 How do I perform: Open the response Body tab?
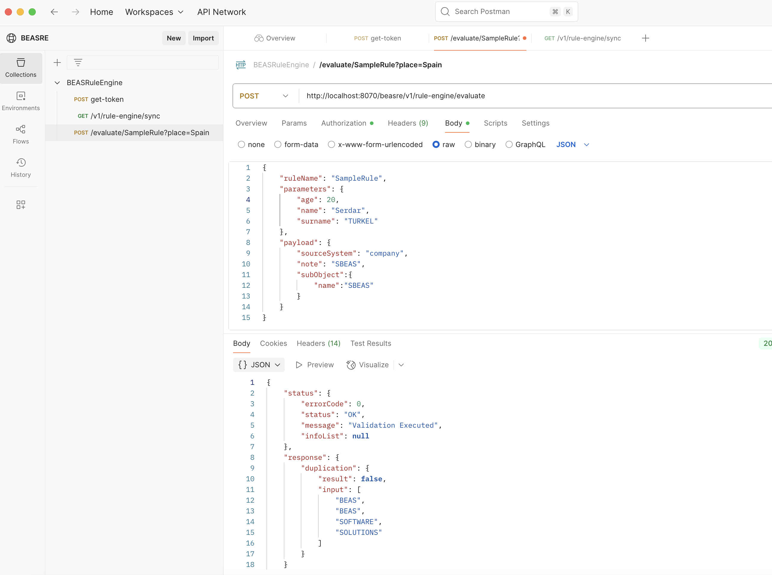click(241, 343)
